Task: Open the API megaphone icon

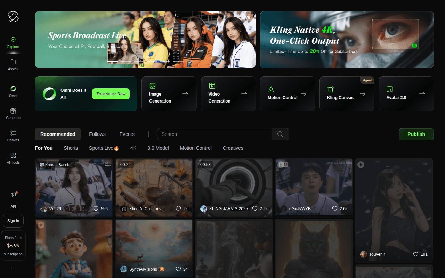Action: pyautogui.click(x=13, y=195)
